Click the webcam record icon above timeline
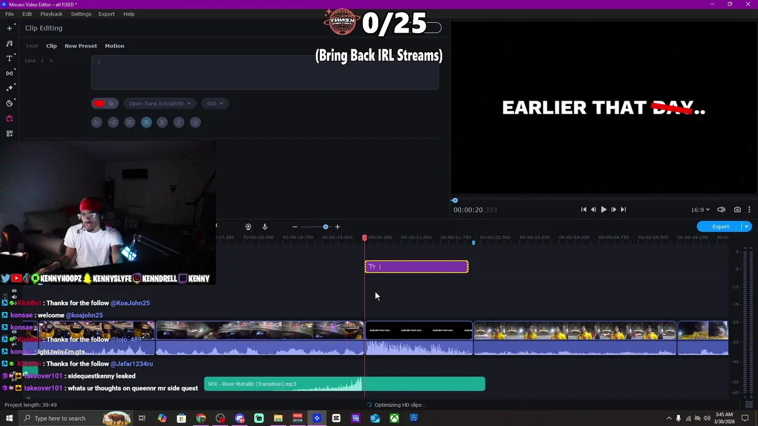This screenshot has width=758, height=426. [248, 227]
